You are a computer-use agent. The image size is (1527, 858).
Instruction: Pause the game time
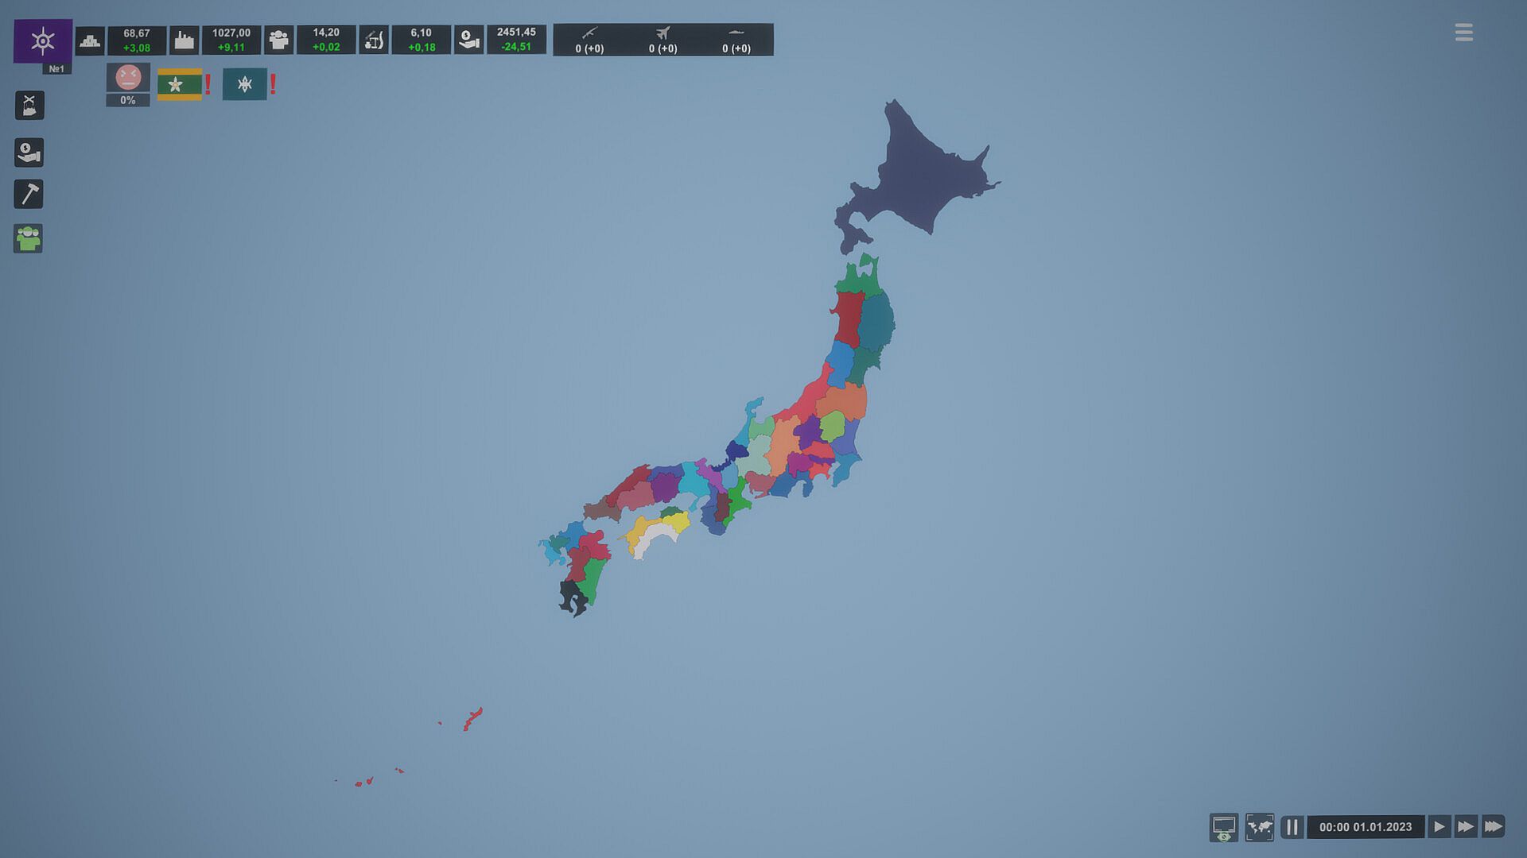(x=1292, y=827)
